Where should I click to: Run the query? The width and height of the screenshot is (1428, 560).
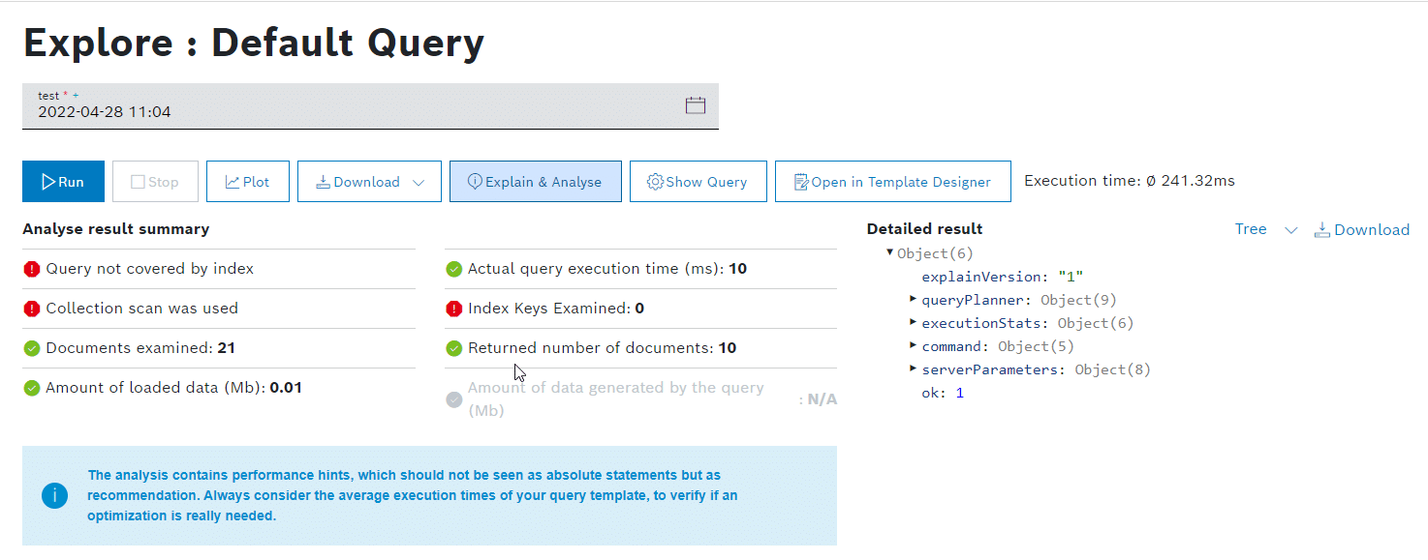[x=63, y=182]
